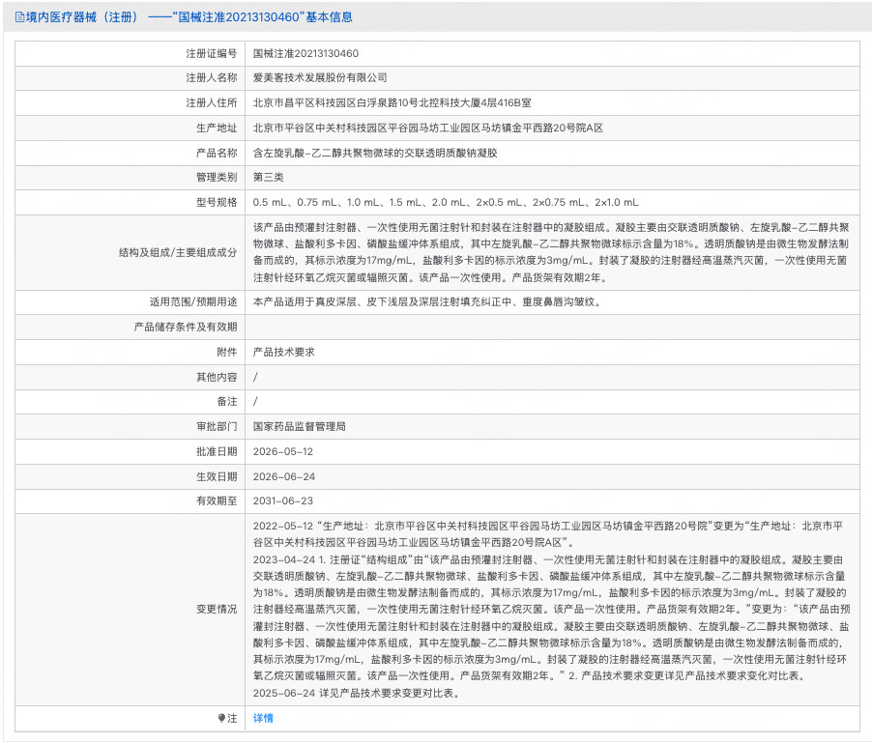Click approval department 国家药品监督管理局
Viewport: 872px width, 744px height.
299,427
